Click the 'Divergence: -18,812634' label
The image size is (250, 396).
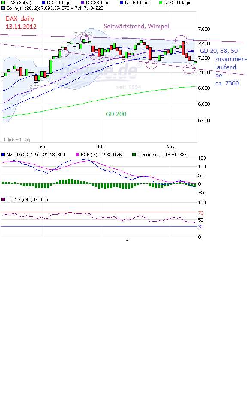coord(162,155)
